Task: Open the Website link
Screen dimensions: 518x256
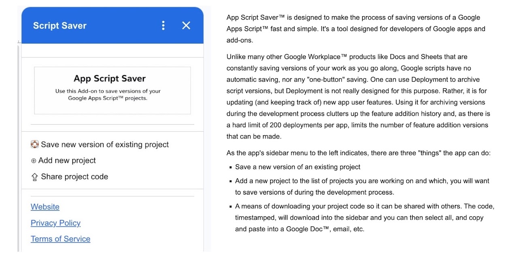Action: pos(45,207)
